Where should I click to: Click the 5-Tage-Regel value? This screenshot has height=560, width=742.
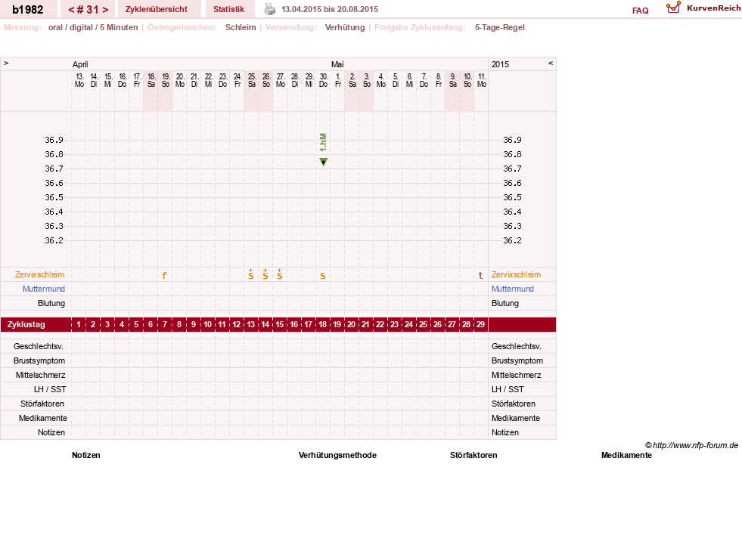click(x=500, y=27)
